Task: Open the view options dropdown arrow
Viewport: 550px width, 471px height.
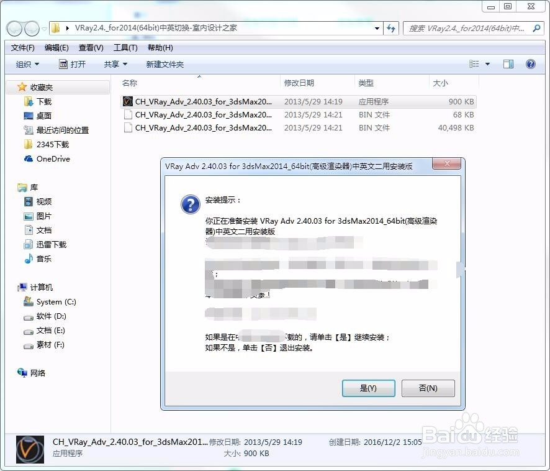Action: (x=487, y=64)
